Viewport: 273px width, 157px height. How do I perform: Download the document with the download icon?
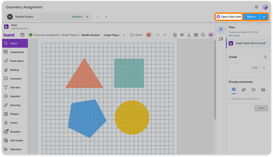pos(189,35)
